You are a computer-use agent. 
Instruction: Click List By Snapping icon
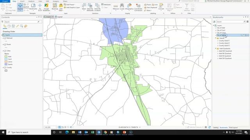[x=21, y=26]
